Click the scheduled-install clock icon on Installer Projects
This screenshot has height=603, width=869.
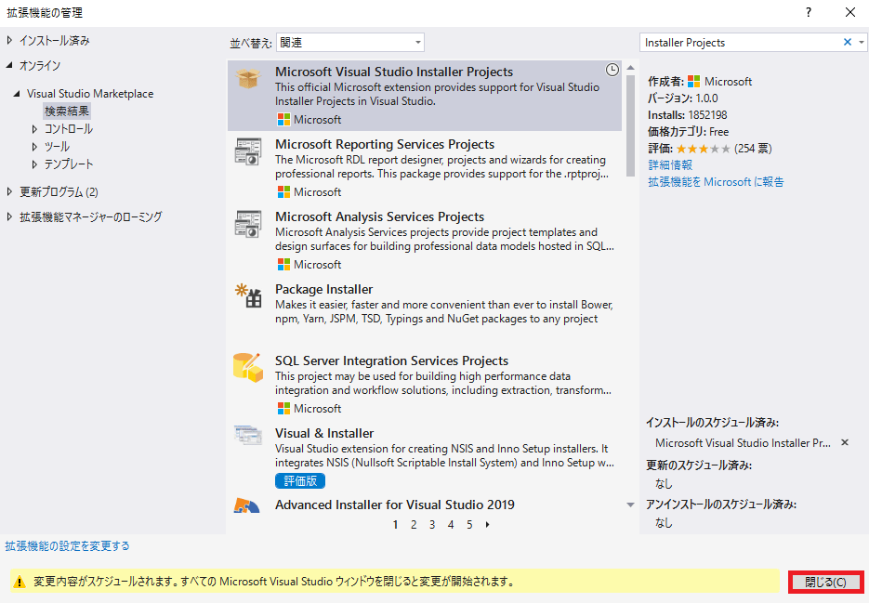tap(612, 70)
